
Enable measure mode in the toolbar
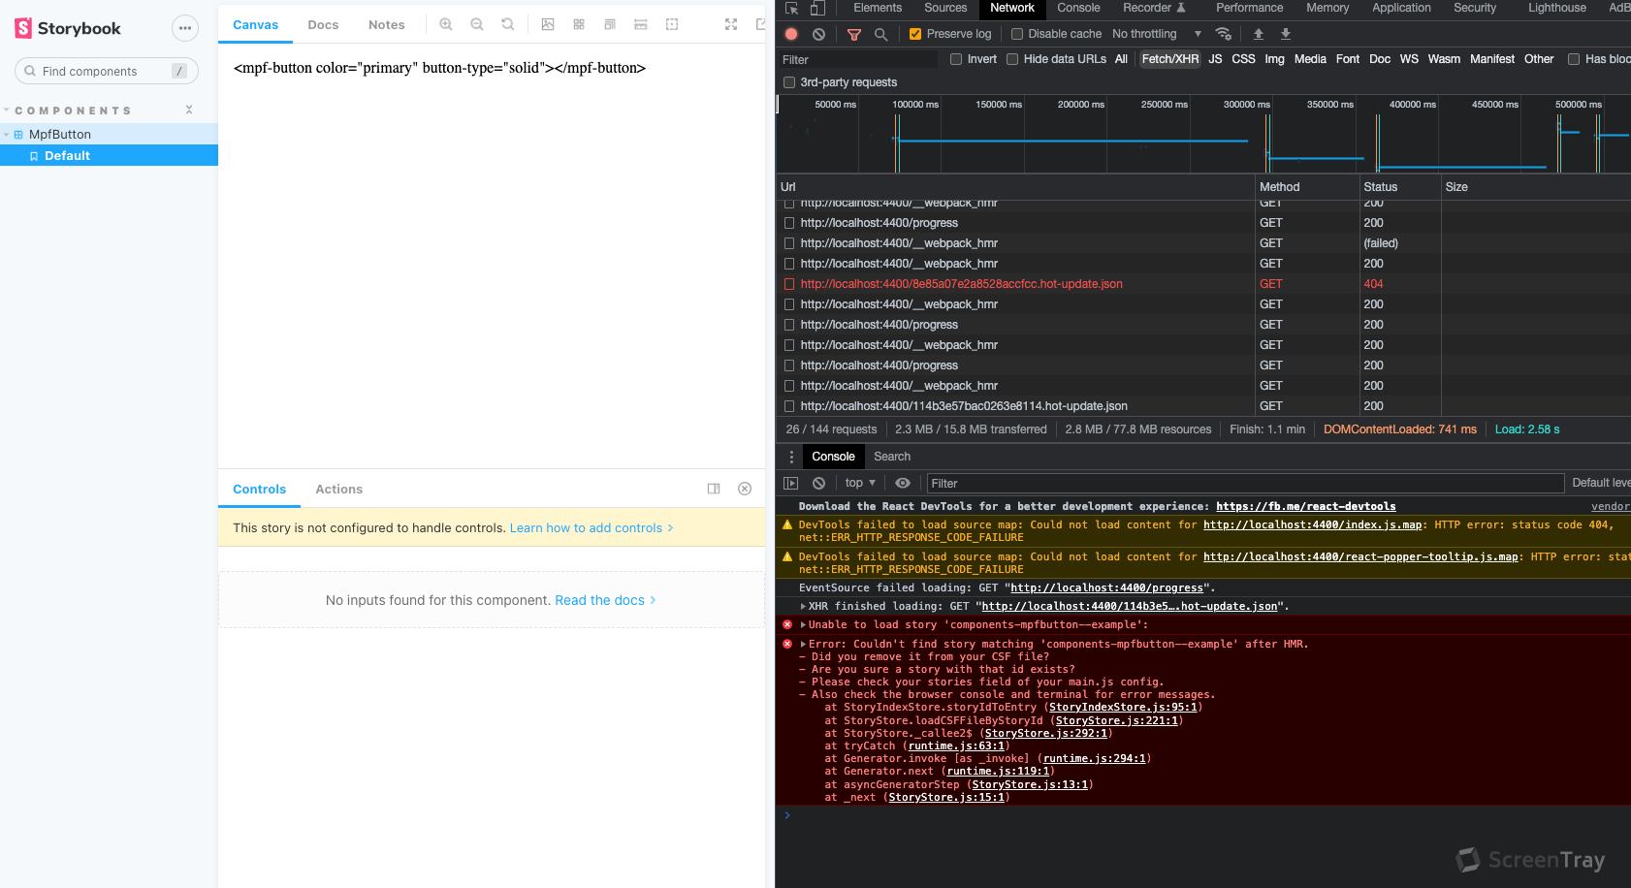pos(641,24)
